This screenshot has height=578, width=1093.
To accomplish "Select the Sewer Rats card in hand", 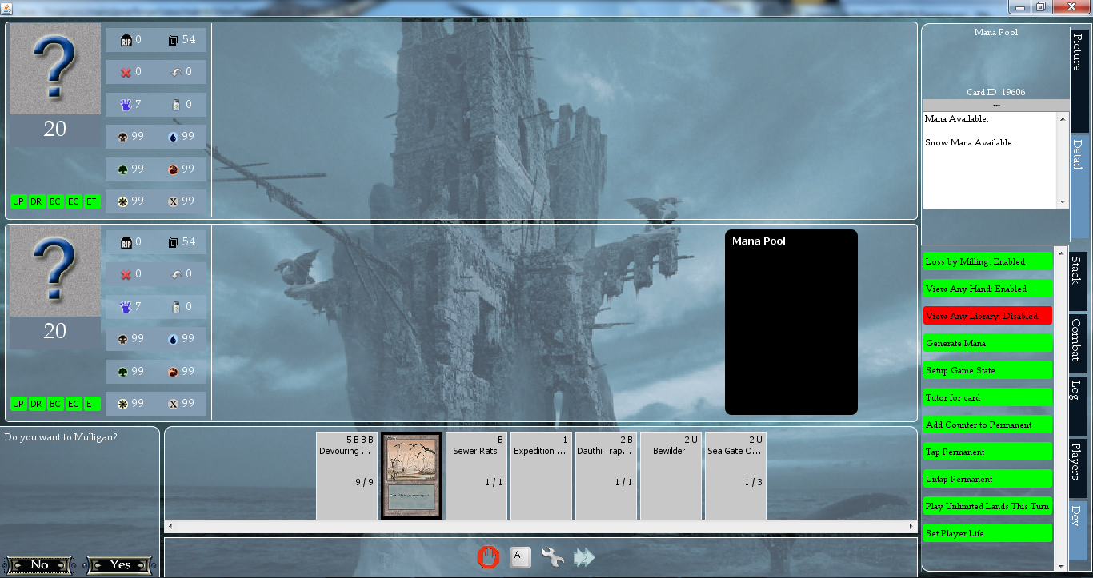I will click(475, 476).
